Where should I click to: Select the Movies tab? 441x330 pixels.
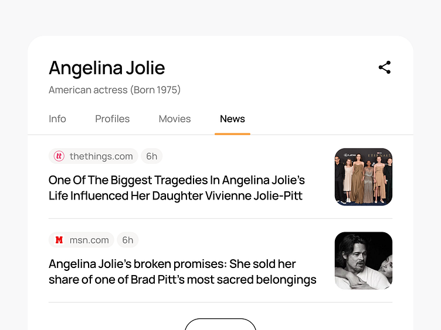click(x=175, y=119)
